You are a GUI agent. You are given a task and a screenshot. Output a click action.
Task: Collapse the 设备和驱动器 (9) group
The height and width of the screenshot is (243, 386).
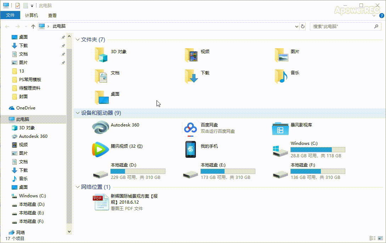[78, 113]
